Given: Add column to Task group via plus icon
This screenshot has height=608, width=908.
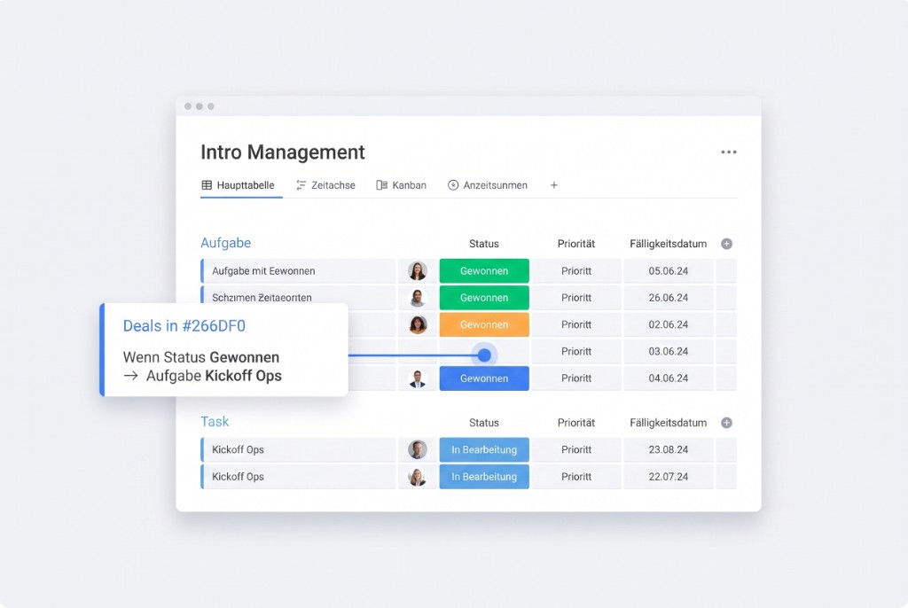Looking at the screenshot, I should (x=726, y=423).
